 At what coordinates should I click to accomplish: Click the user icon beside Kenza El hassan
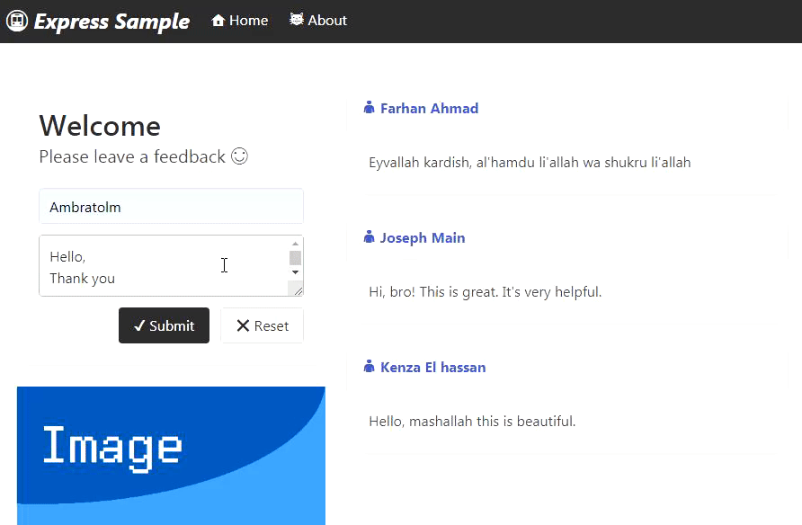click(369, 367)
